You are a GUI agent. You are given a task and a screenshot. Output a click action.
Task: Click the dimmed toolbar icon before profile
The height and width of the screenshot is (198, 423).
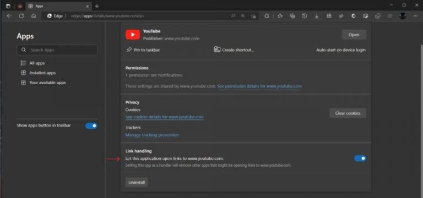[x=390, y=16]
